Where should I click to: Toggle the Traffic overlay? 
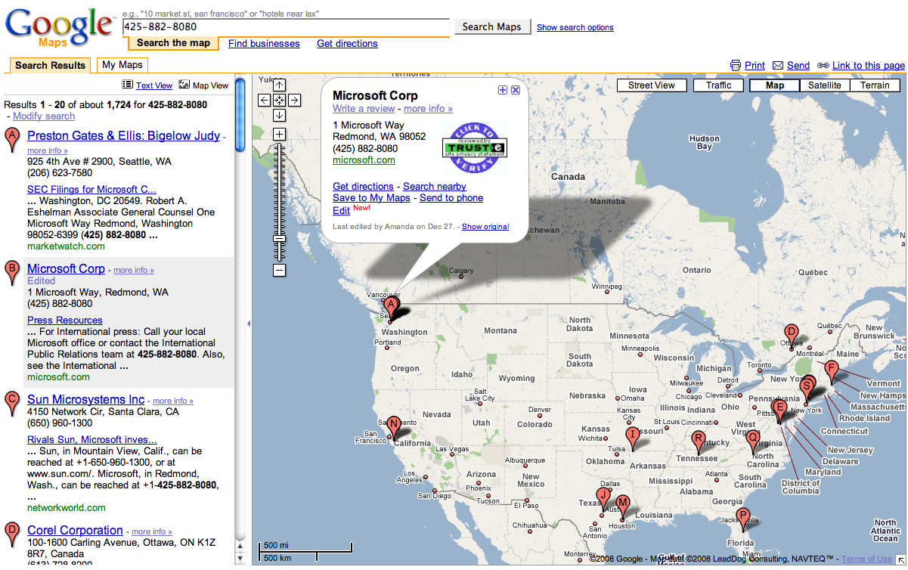click(718, 85)
